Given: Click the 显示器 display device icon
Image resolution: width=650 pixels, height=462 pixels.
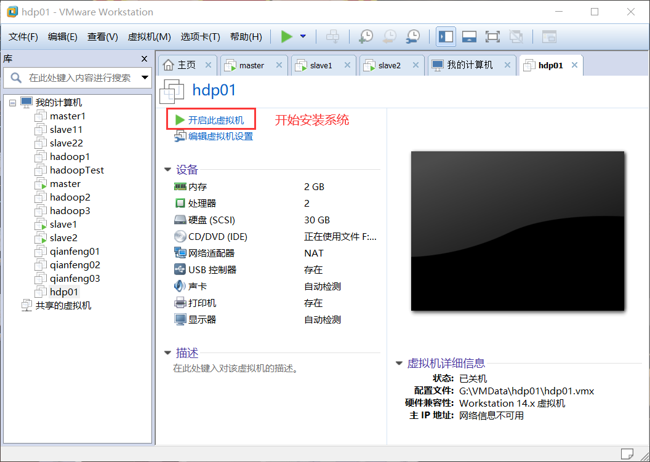Looking at the screenshot, I should [x=180, y=319].
